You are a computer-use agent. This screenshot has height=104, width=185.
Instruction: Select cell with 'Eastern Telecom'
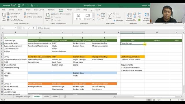pos(62,51)
